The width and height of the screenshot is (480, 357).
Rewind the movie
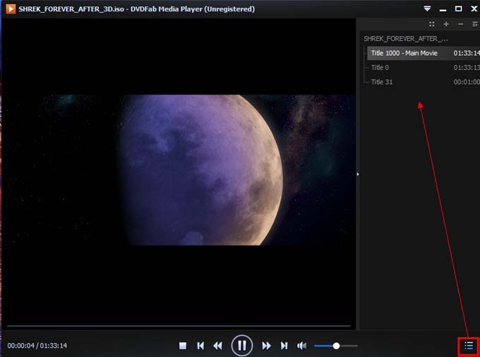pyautogui.click(x=217, y=346)
